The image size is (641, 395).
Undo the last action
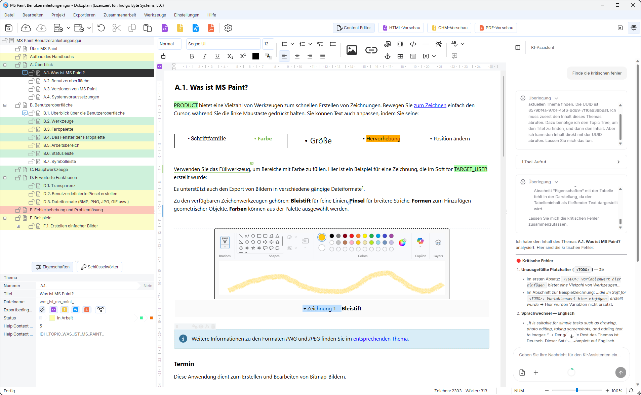[101, 28]
